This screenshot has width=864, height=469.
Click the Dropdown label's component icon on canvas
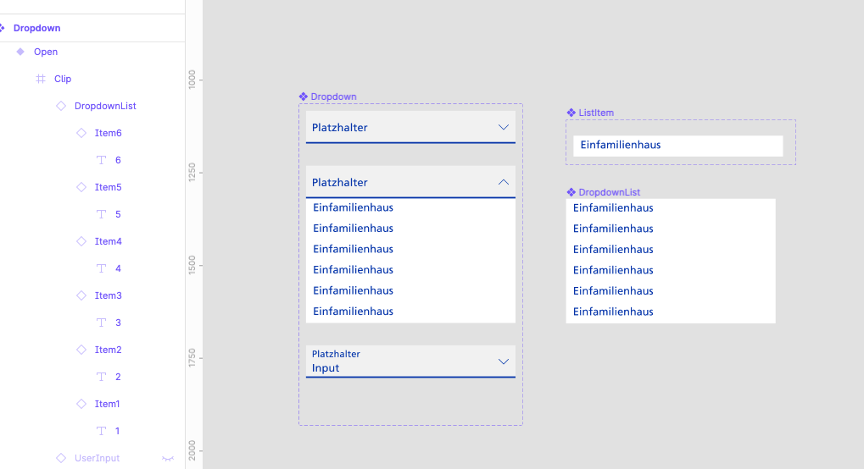pos(304,97)
